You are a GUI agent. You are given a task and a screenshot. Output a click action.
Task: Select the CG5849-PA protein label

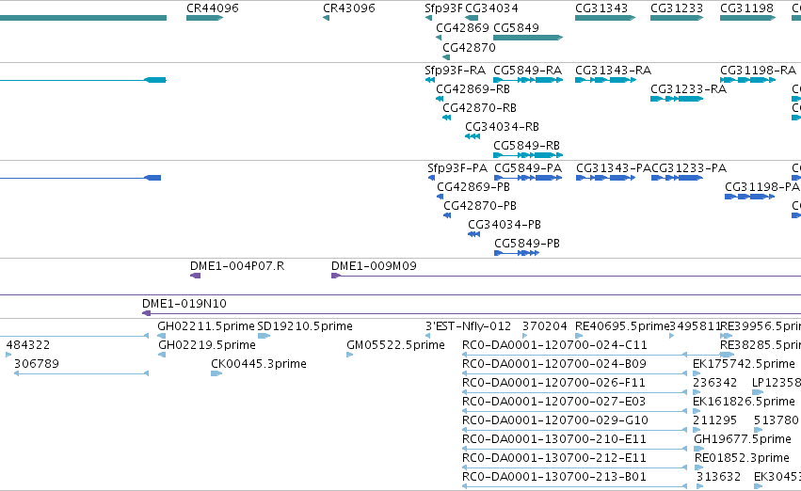pyautogui.click(x=528, y=168)
